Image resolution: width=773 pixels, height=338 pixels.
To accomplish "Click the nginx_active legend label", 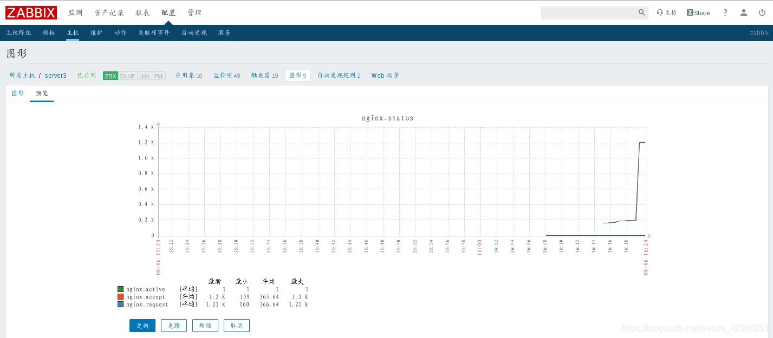I will [146, 289].
